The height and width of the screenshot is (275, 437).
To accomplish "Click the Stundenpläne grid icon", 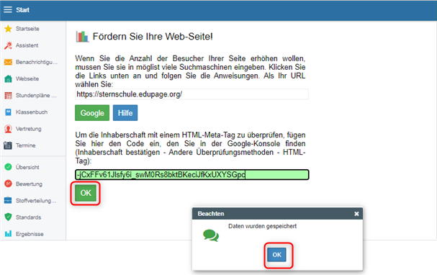I will [x=9, y=96].
